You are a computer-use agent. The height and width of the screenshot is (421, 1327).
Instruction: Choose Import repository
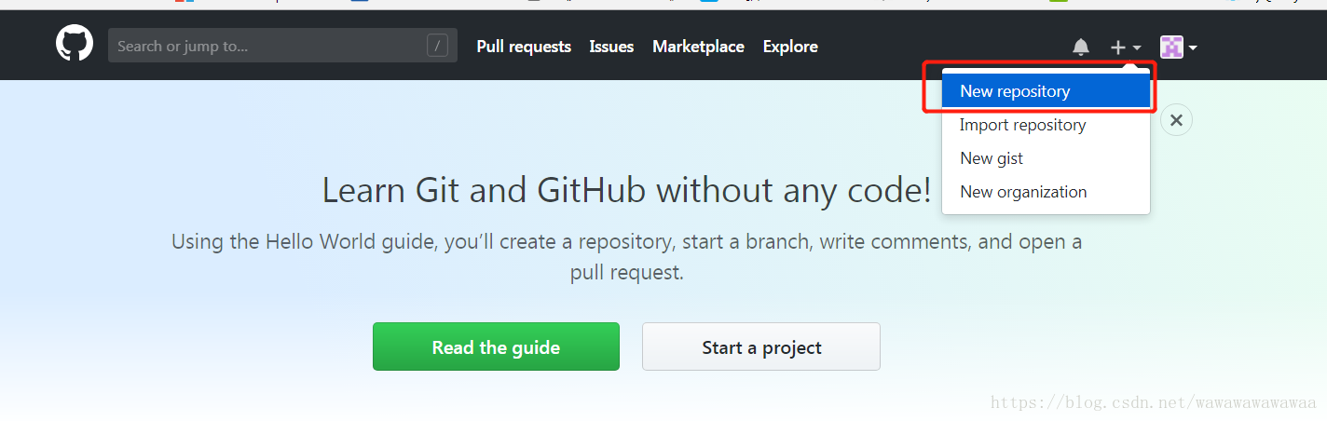pos(1046,125)
